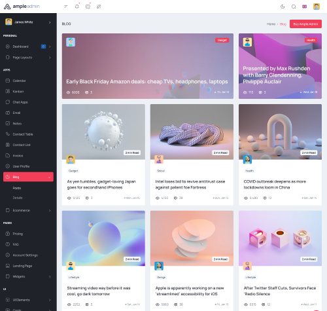The width and height of the screenshot is (327, 311).
Task: Collapse the Blog menu section
Action: click(28, 177)
